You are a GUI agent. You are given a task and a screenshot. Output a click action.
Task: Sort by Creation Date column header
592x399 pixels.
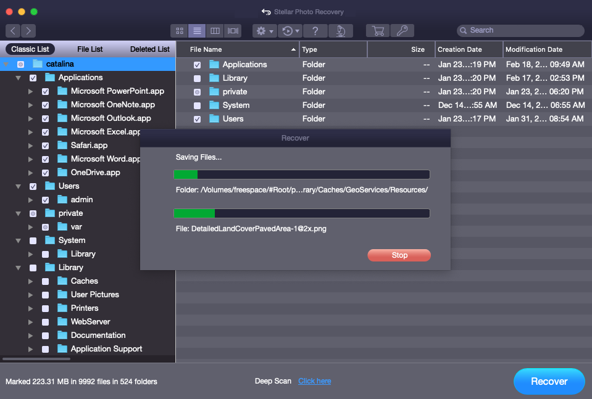pos(469,49)
